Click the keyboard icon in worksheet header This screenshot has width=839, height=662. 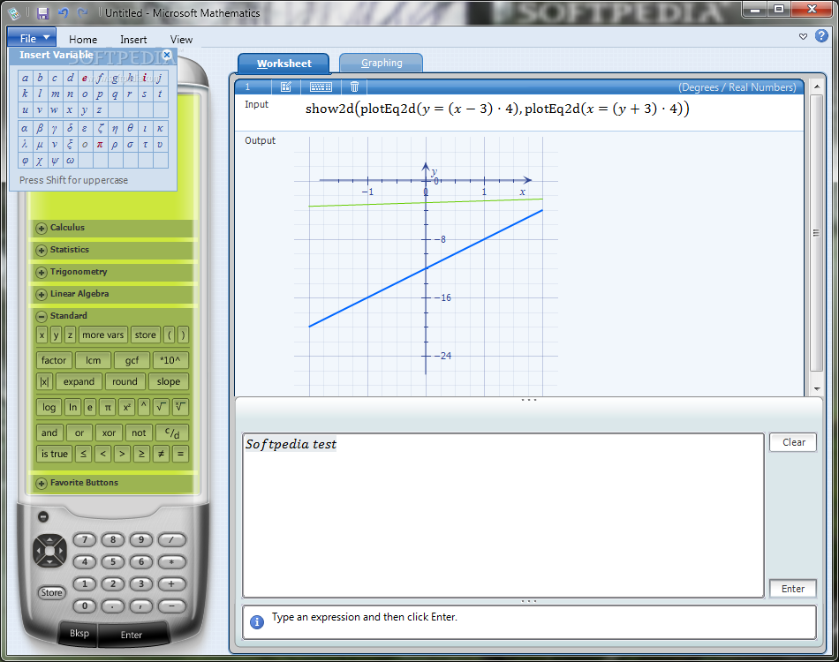321,87
